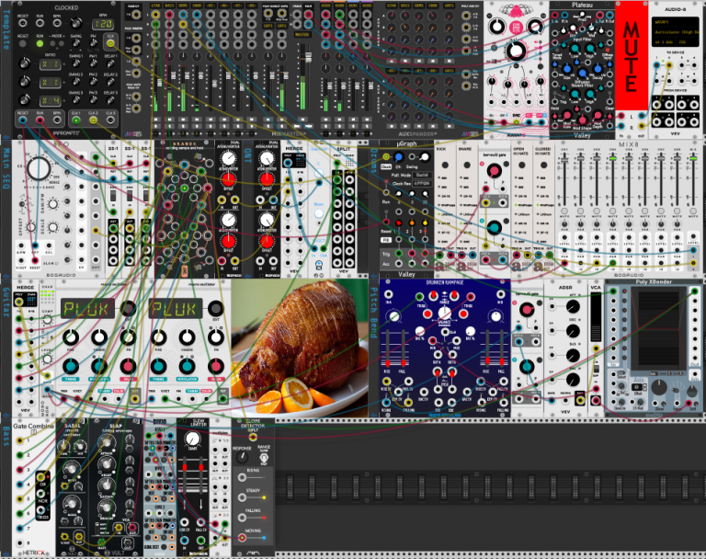Open the Clock Res 4 PPQN selector on µGraph
Screen dimensions: 706x559
coord(422,183)
